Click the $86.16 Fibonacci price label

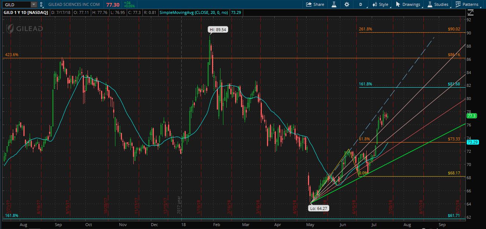coord(454,55)
